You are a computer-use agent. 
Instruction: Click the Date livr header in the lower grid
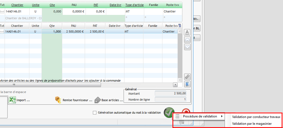pyautogui.click(x=114, y=26)
